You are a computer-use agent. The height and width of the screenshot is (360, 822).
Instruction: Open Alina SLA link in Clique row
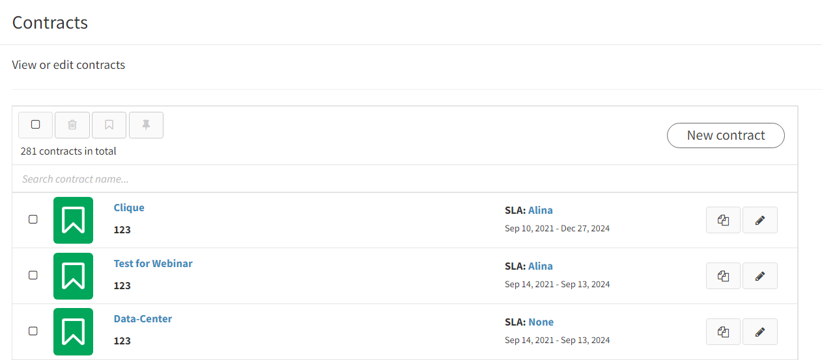click(541, 211)
